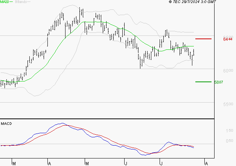Click the 1.50 MACD axis value

pos(230,131)
